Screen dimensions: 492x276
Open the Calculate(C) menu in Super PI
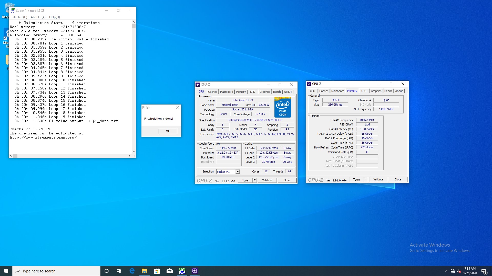tap(19, 17)
